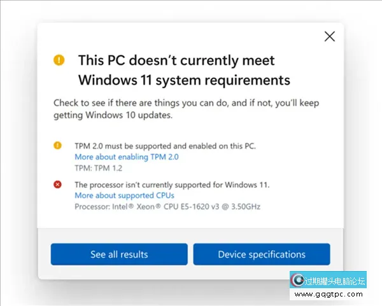The height and width of the screenshot is (306, 382).
Task: Click the yellow warning icon beside the title
Action: click(x=59, y=60)
